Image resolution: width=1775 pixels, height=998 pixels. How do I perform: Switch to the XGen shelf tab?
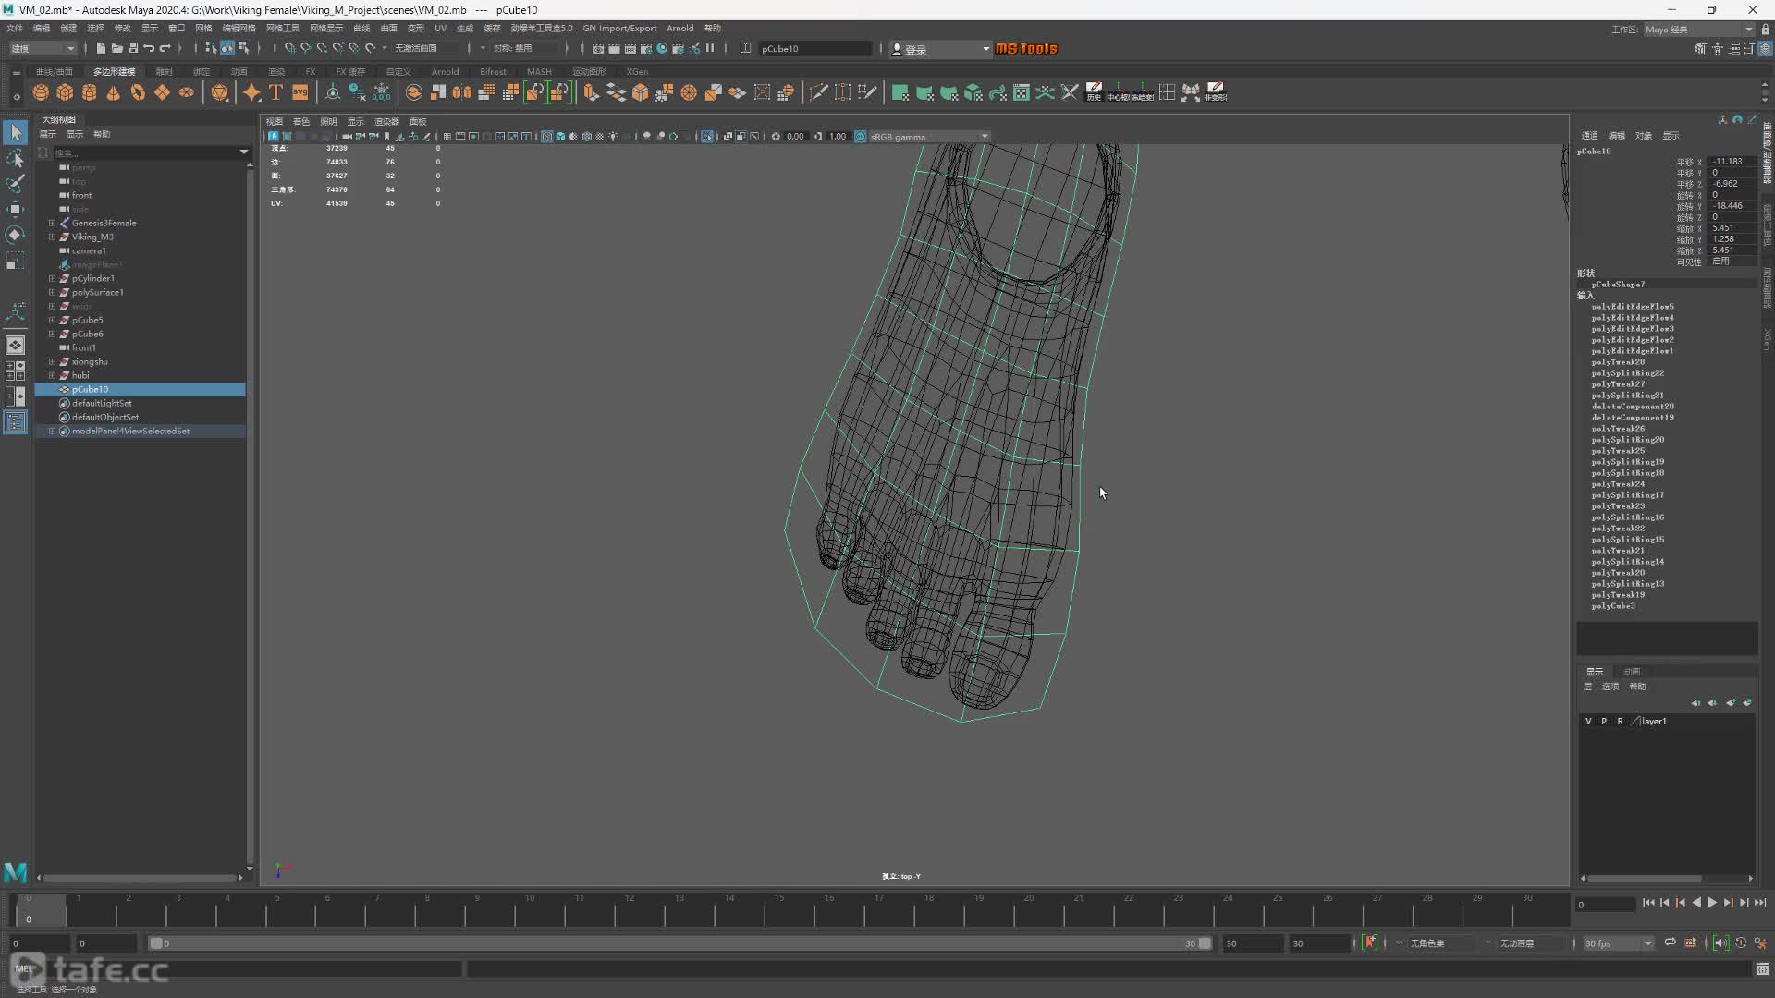pyautogui.click(x=637, y=71)
